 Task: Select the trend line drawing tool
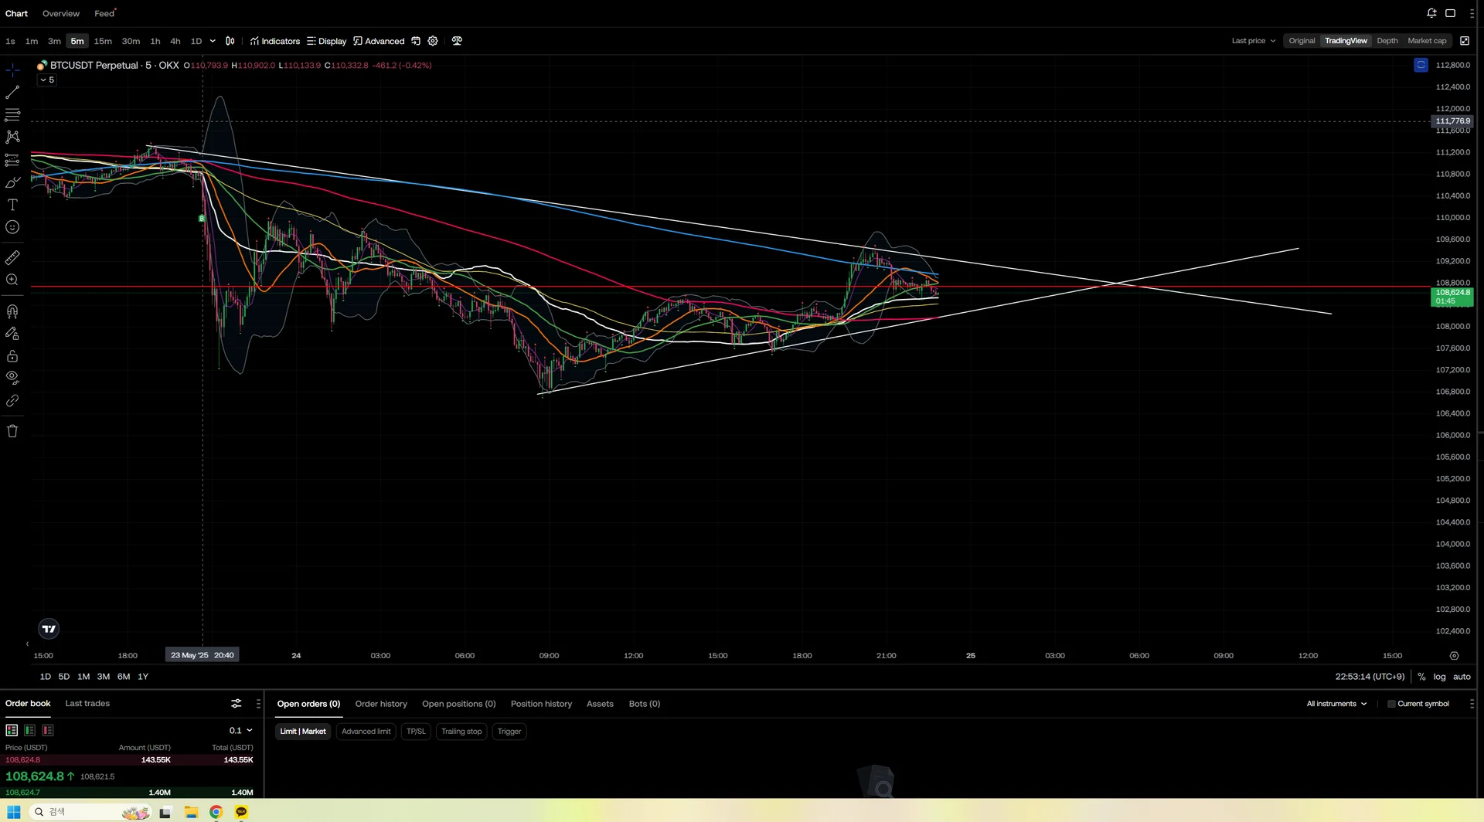(12, 93)
